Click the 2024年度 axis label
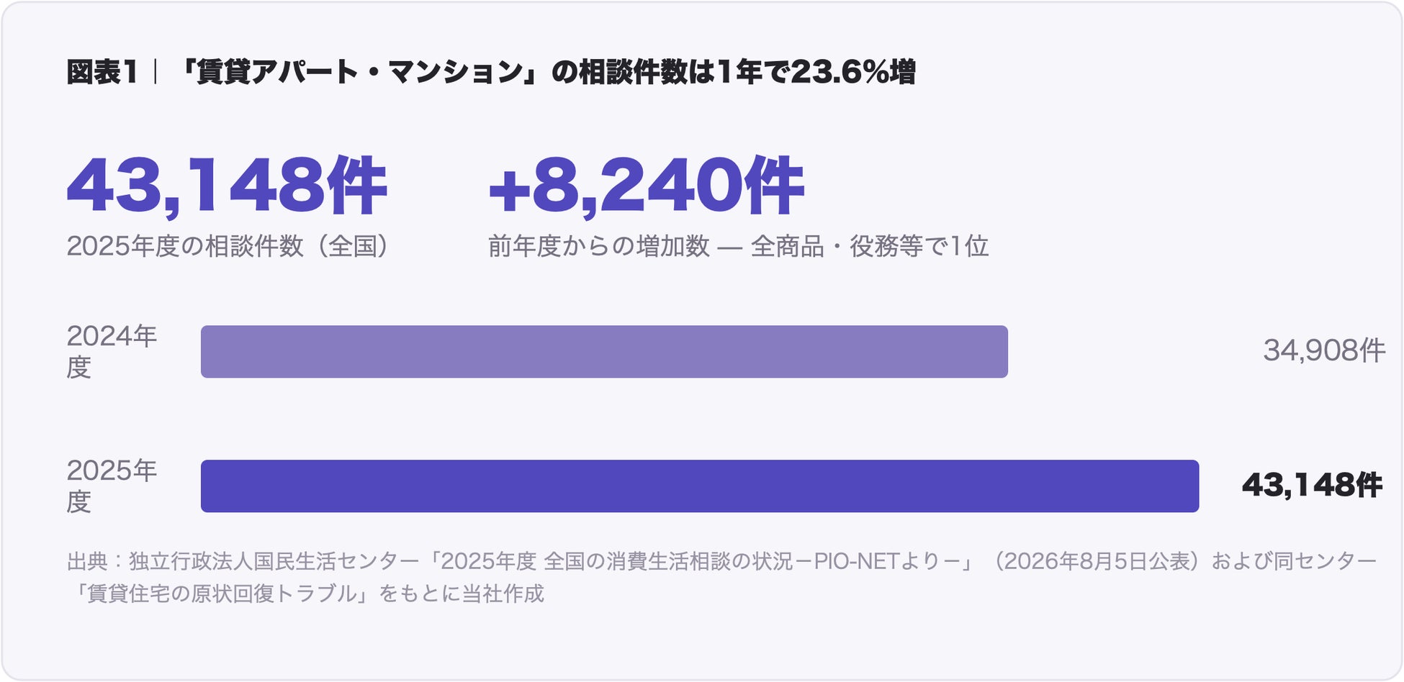 (112, 351)
